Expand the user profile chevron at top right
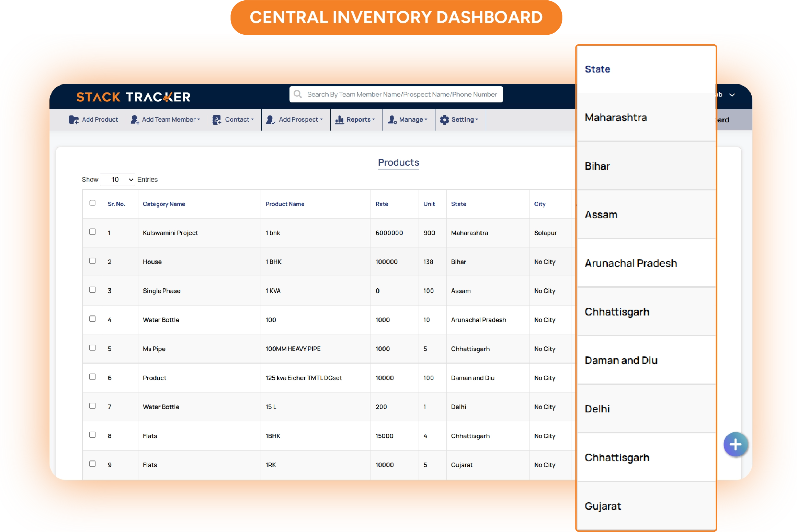This screenshot has height=532, width=797. (732, 95)
